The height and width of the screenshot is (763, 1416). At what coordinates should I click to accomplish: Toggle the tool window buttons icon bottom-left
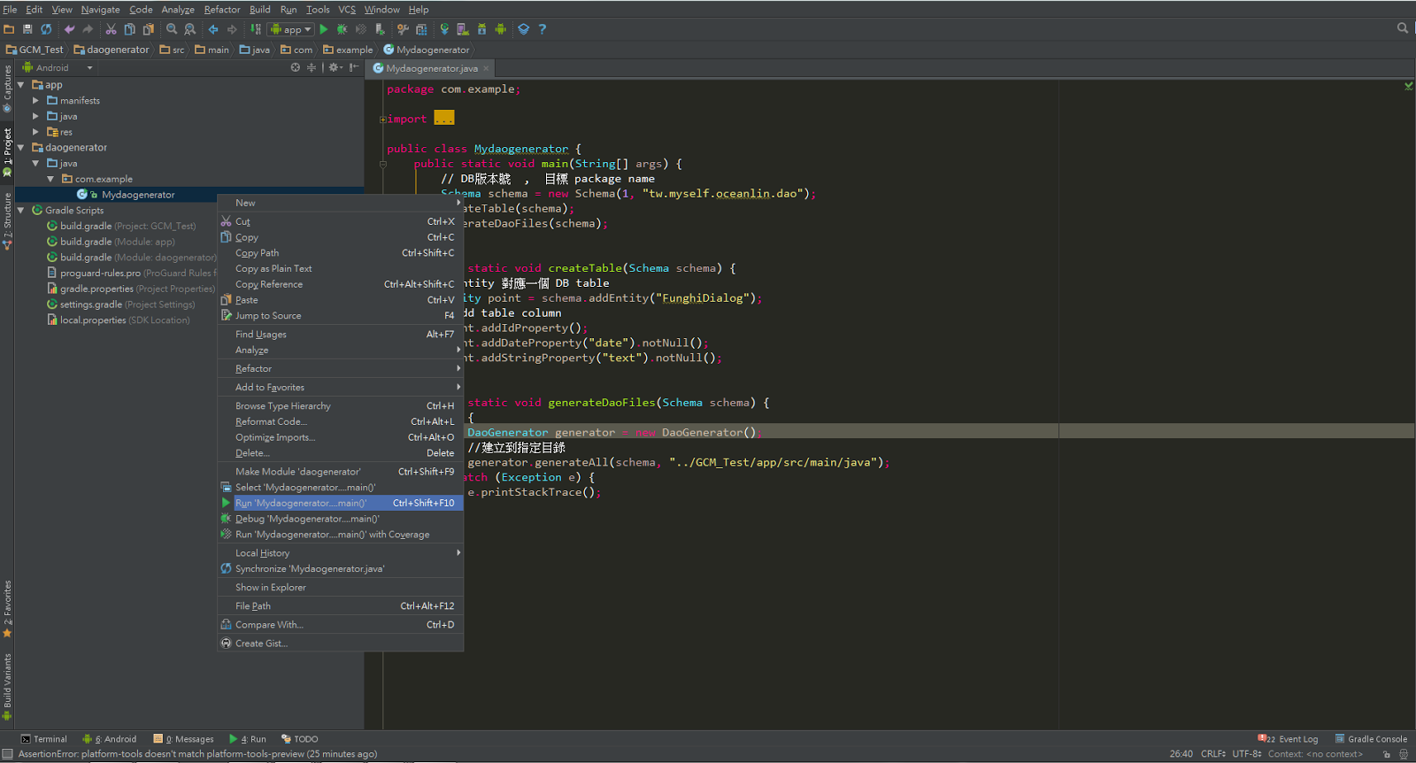(7, 754)
